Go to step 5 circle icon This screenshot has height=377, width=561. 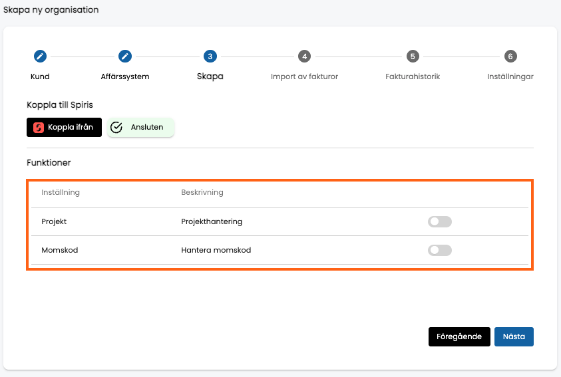point(413,57)
